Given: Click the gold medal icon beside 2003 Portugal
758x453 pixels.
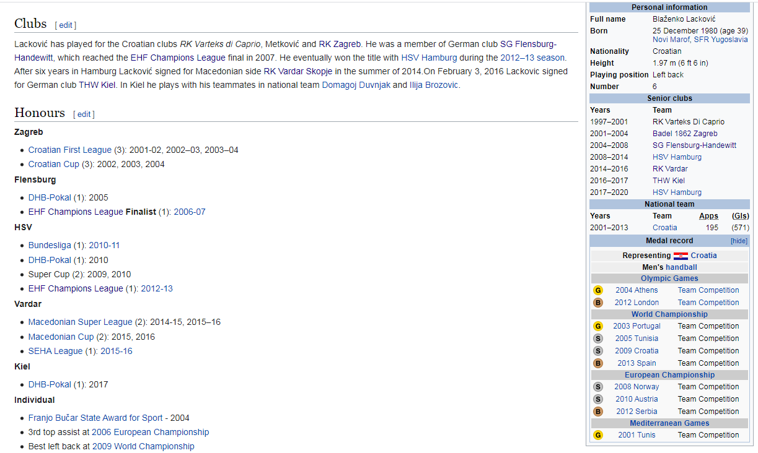Looking at the screenshot, I should (597, 326).
